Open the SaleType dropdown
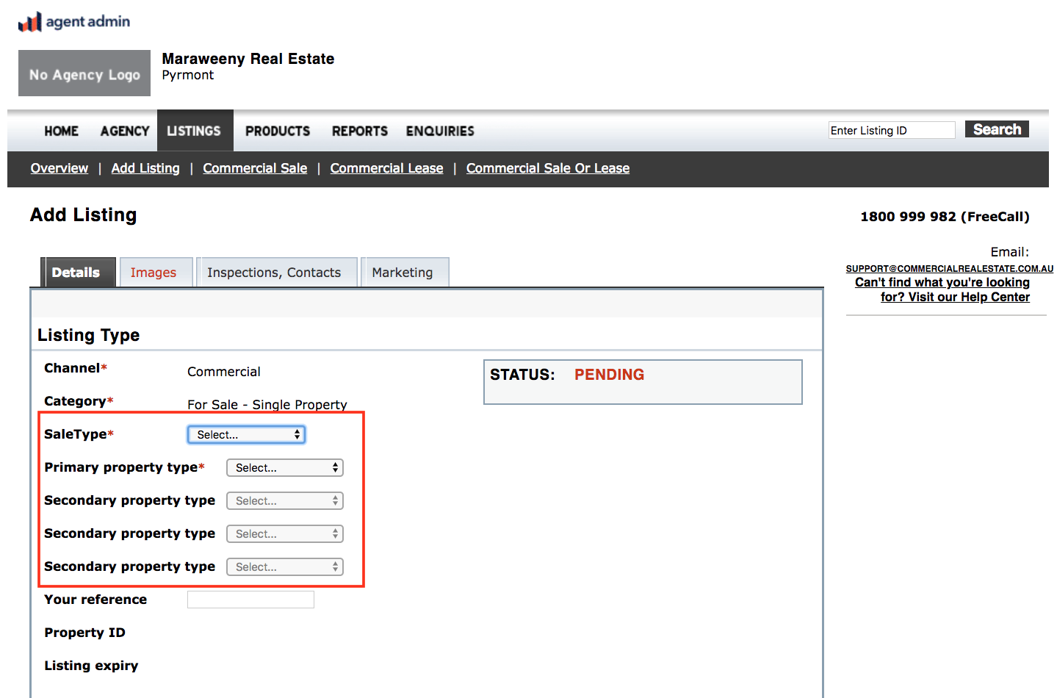The height and width of the screenshot is (698, 1057). (x=246, y=434)
